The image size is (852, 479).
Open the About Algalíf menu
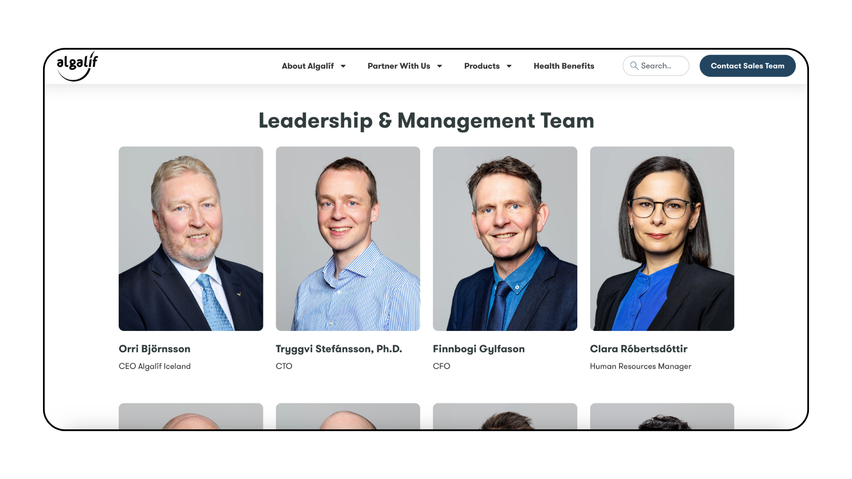308,66
